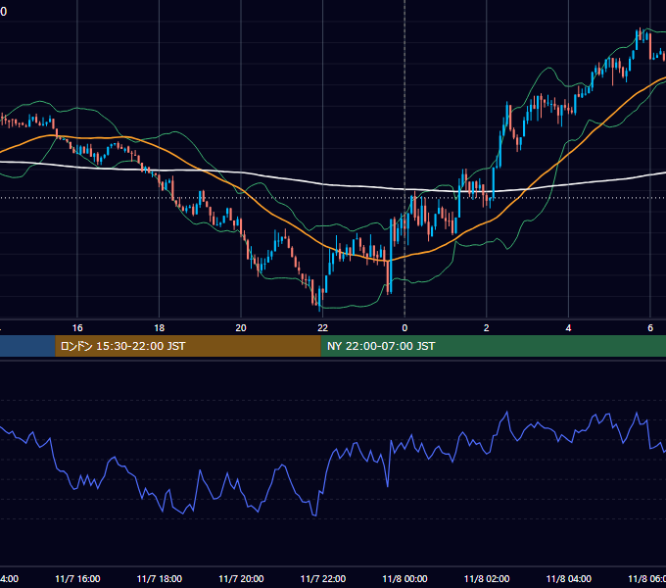Image resolution: width=666 pixels, height=588 pixels.
Task: Click hour label 20 on price chart axis
Action: coord(241,328)
